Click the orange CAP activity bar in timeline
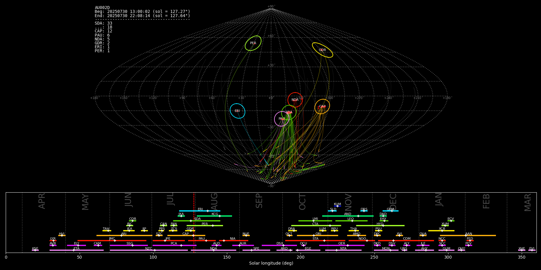This screenshot has height=270, width=541. (186, 235)
